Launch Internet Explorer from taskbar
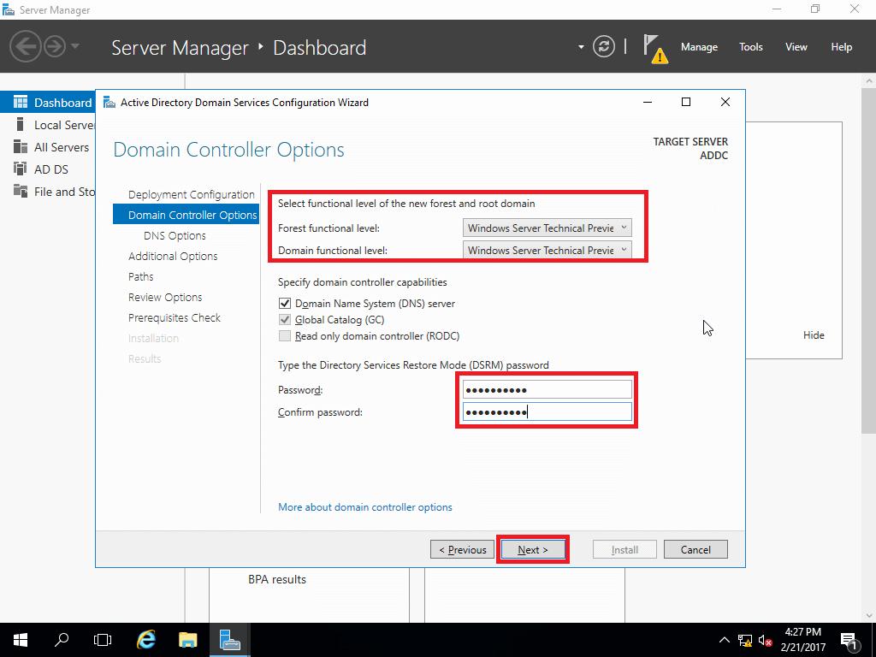 click(x=145, y=640)
